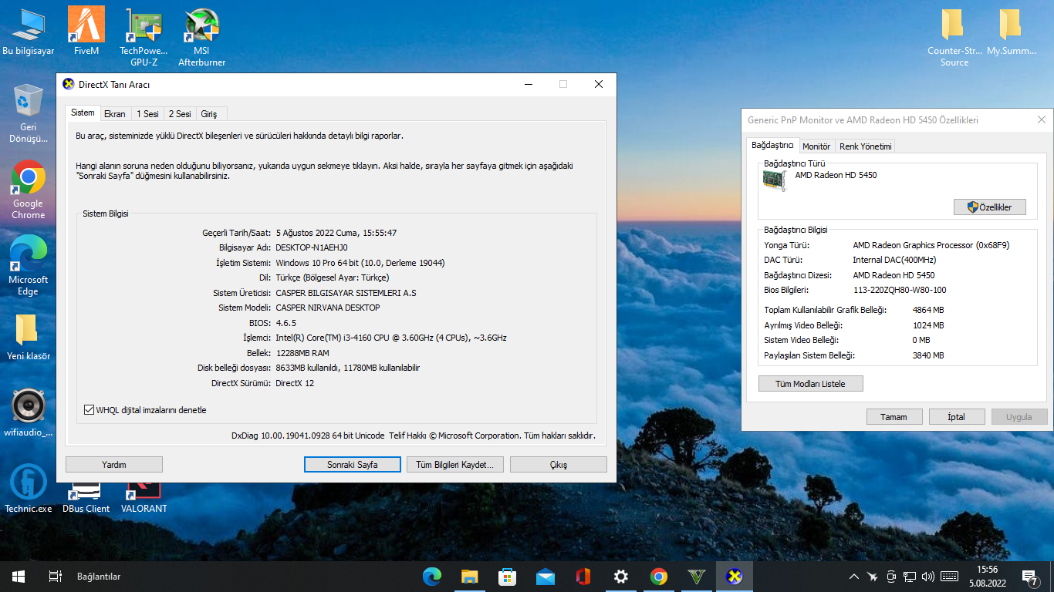Open Task View from the taskbar
This screenshot has width=1054, height=592.
(55, 577)
